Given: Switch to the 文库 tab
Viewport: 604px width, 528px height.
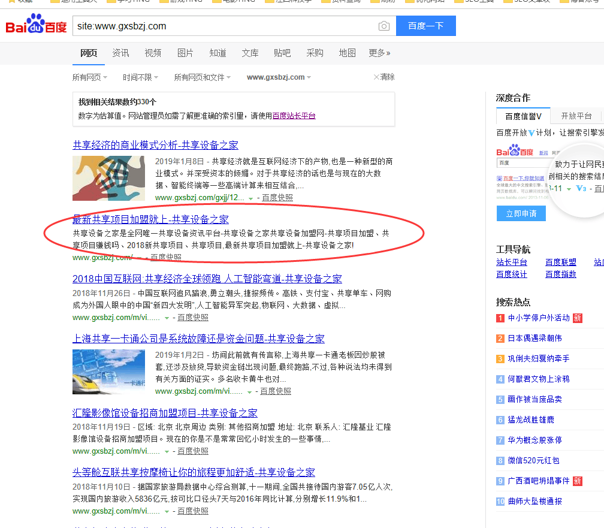Looking at the screenshot, I should coord(250,53).
